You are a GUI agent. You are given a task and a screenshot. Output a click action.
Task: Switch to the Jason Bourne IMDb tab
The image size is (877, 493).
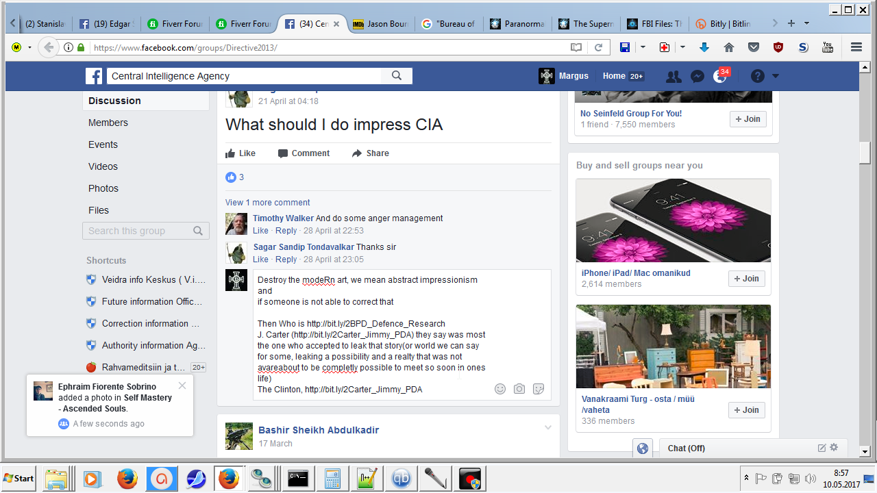tap(380, 23)
